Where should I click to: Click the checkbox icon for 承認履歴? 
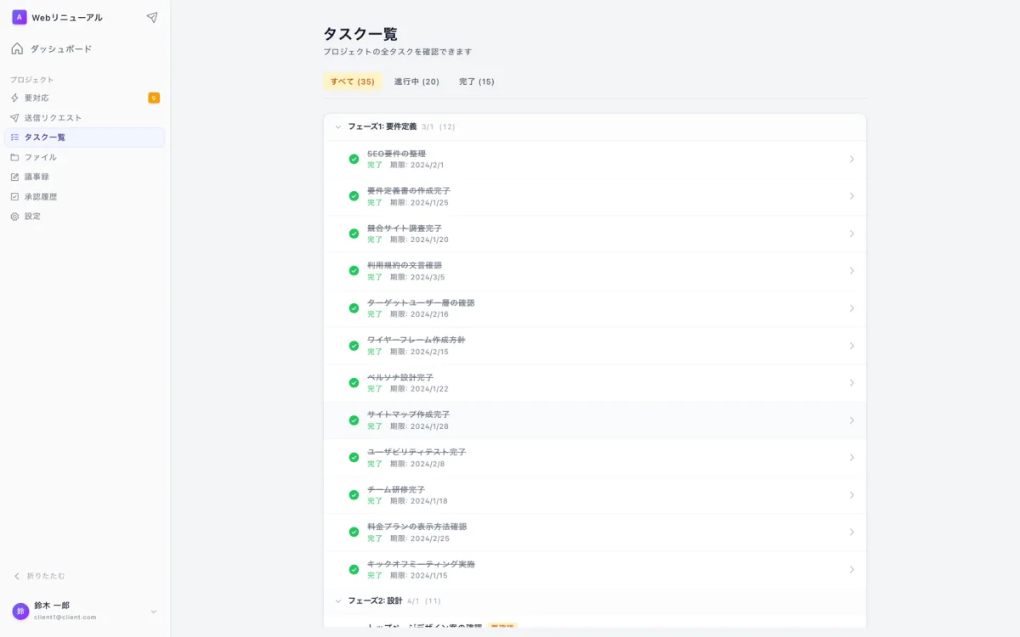(14, 196)
